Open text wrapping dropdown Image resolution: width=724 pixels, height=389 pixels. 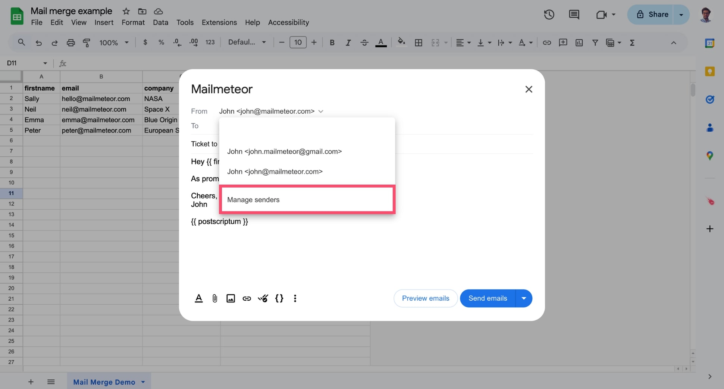tap(505, 43)
